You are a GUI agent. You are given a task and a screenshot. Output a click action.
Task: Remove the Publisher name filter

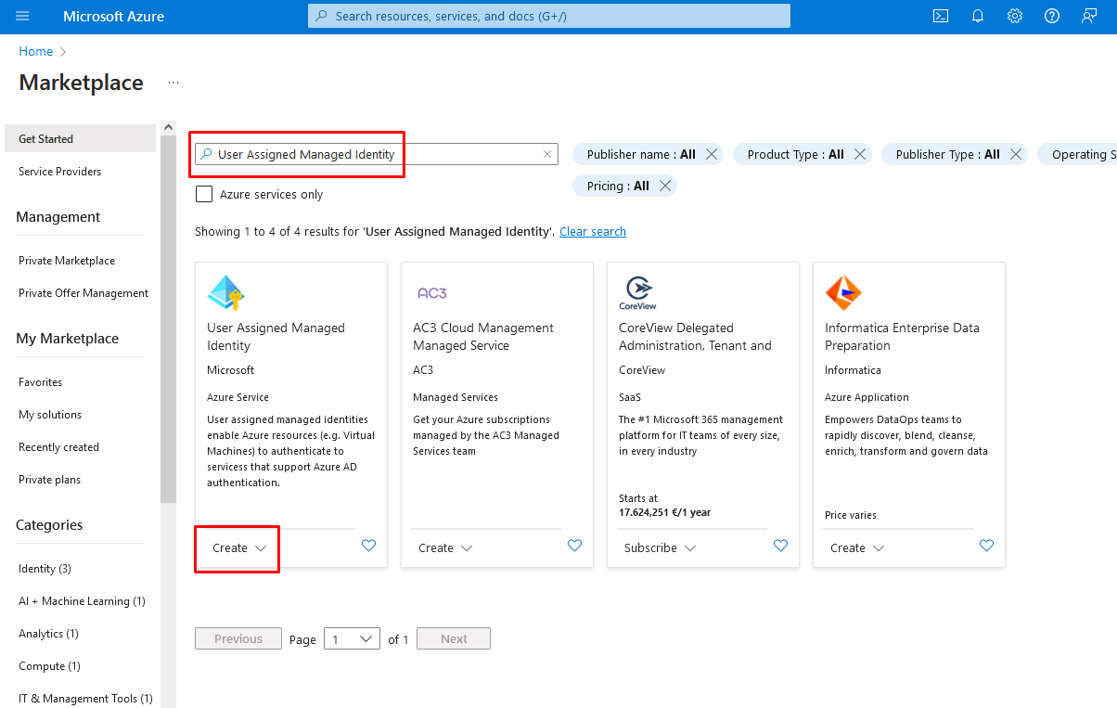tap(712, 155)
